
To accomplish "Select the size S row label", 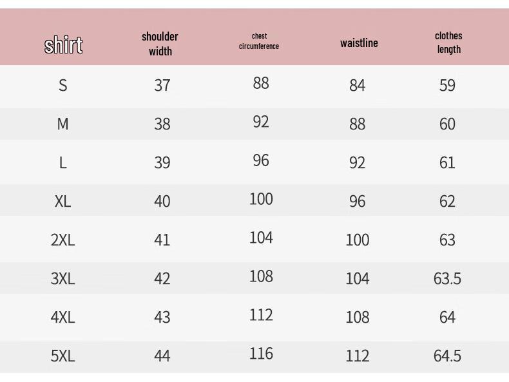I will [x=62, y=85].
